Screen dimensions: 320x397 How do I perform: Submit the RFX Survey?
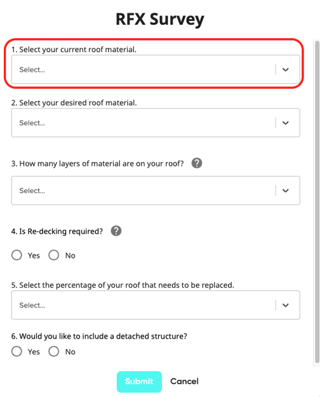pyautogui.click(x=139, y=382)
